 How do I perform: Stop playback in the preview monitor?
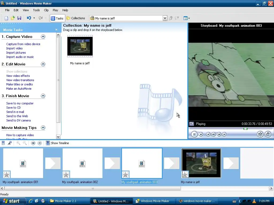(201, 135)
